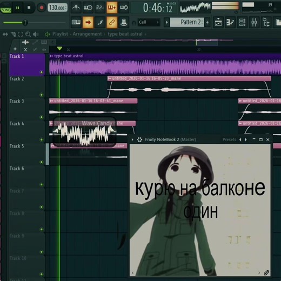The height and width of the screenshot is (281, 281).
Task: Toggle the notebook edit pencil icon
Action: (x=266, y=273)
